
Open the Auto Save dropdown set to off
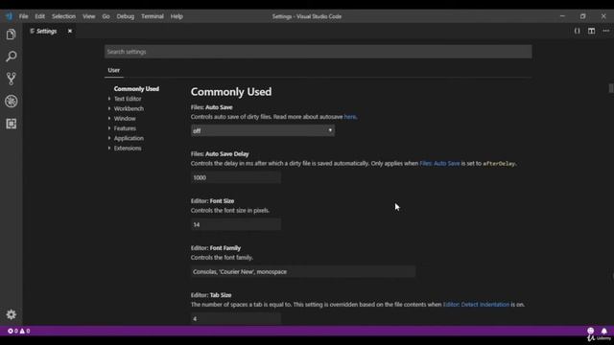(263, 130)
